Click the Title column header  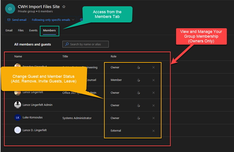click(65, 56)
